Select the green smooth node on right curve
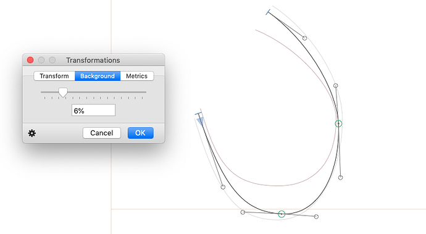 (x=338, y=123)
